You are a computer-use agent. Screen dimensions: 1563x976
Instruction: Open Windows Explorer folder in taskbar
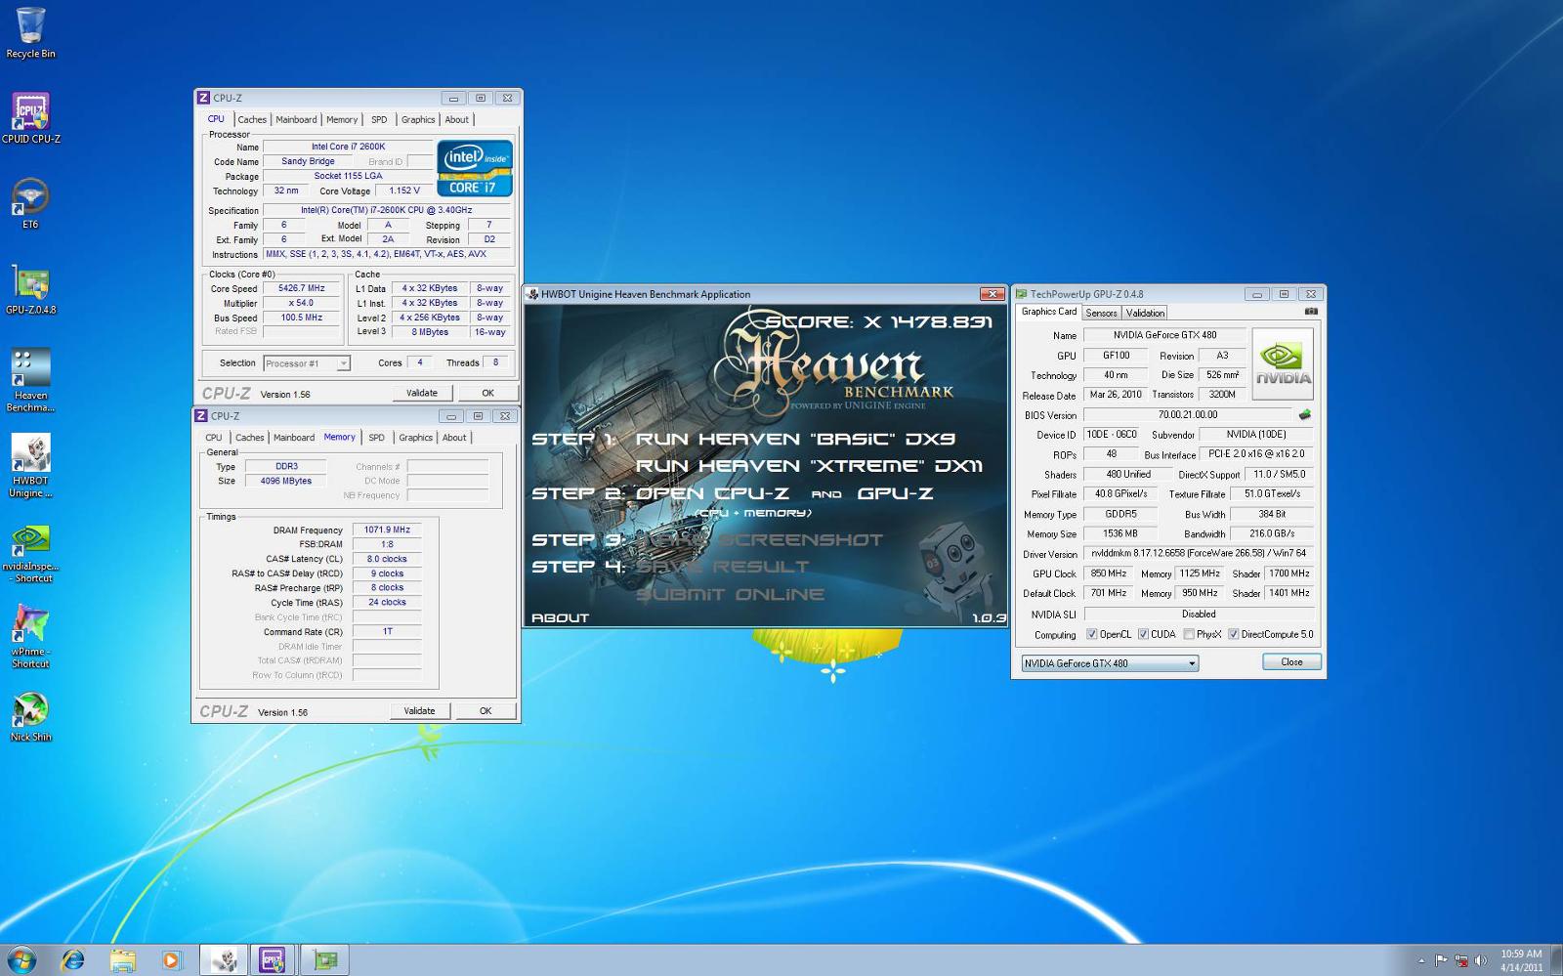[x=122, y=960]
